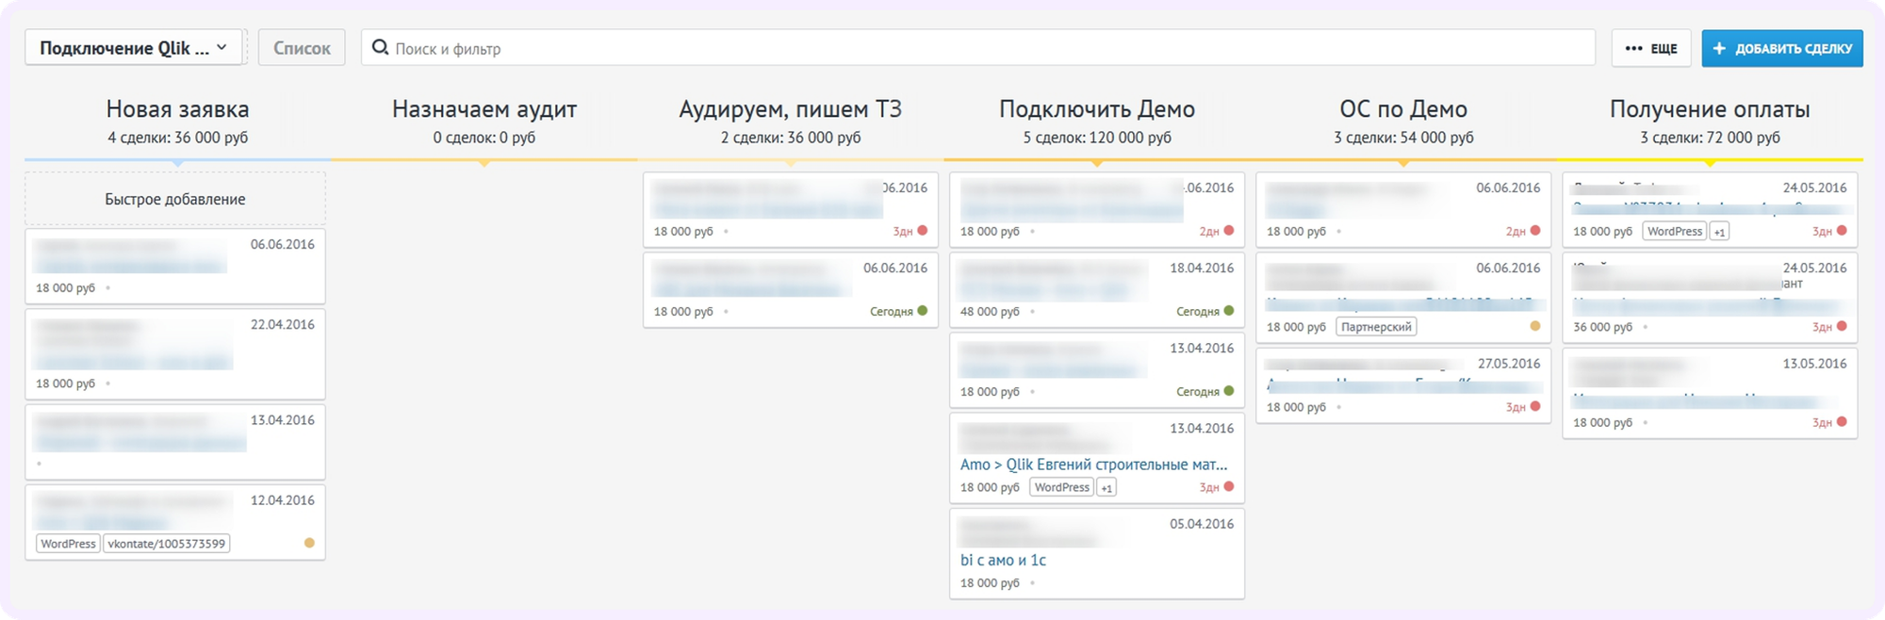This screenshot has width=1885, height=620.
Task: Click ДОБАВИТЬ СДЕЛКУ button
Action: [1782, 48]
